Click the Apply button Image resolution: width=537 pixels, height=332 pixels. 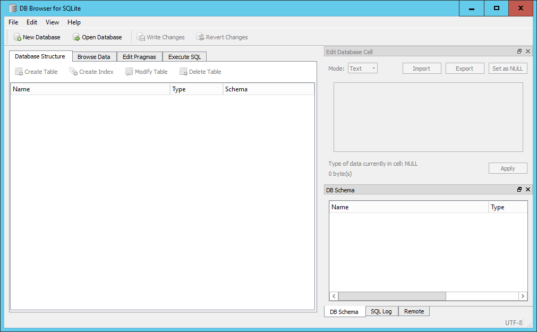[508, 168]
